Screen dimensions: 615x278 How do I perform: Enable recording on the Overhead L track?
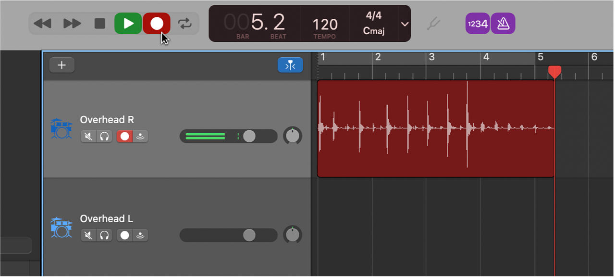pos(125,235)
